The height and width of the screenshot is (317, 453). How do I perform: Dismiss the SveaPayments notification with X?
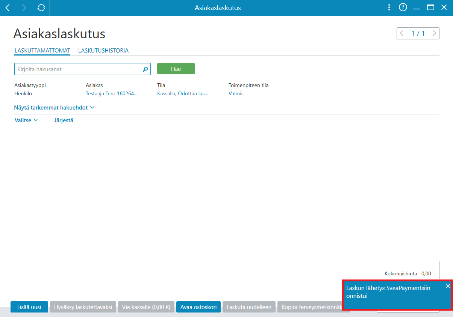tap(448, 286)
